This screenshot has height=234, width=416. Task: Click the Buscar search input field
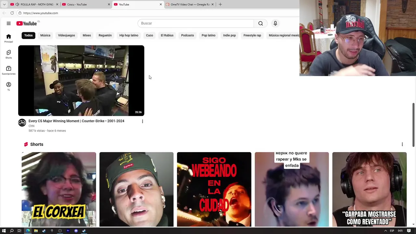click(196, 23)
